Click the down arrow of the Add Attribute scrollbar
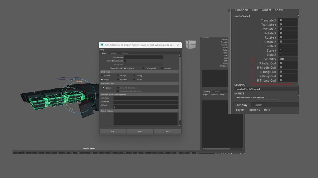 point(180,125)
